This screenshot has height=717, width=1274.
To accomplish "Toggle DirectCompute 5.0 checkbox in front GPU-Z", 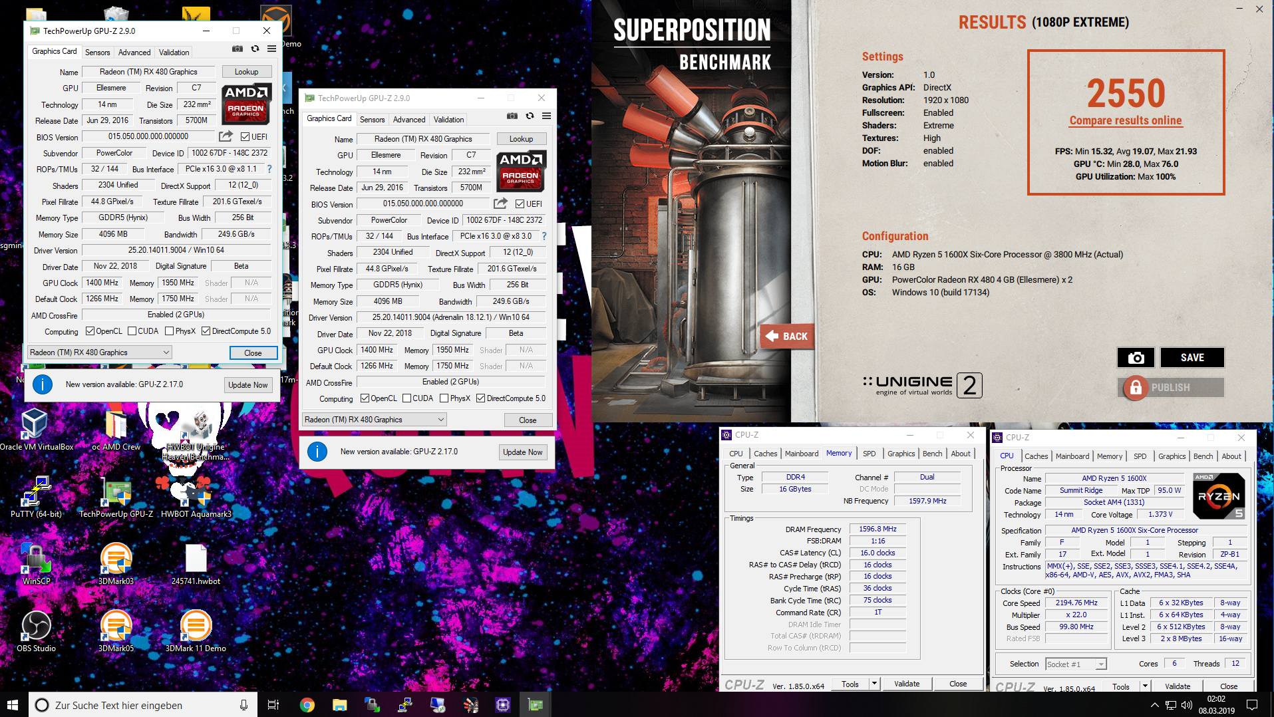I will tap(206, 331).
